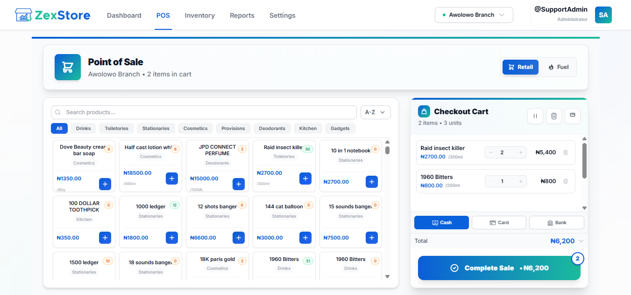The image size is (631, 295).
Task: Open the Awolowo Branch selector
Action: click(474, 15)
